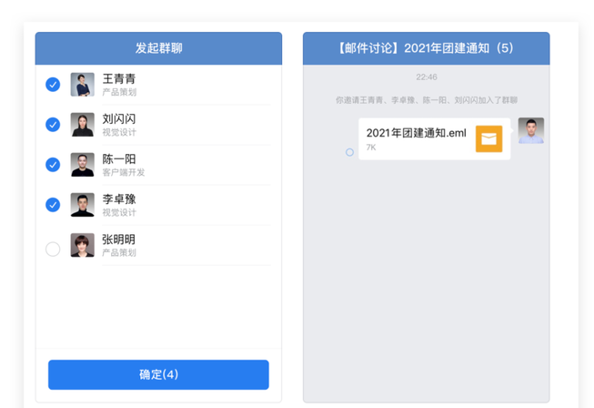Untick the checkbox for 李卓豫
Image resolution: width=594 pixels, height=408 pixels.
coord(53,205)
